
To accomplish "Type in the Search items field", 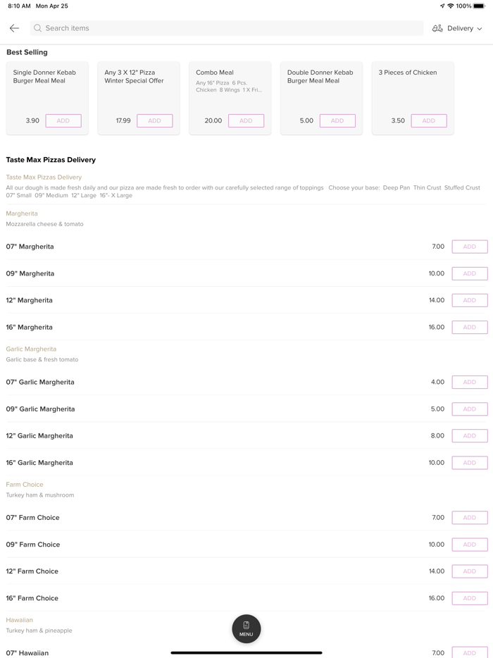I will (225, 28).
